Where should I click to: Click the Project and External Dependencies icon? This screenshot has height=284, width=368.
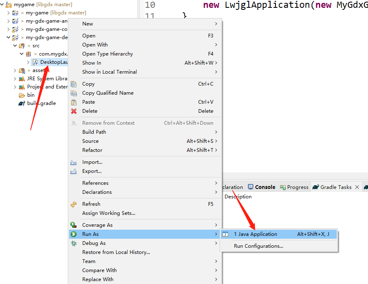point(22,87)
